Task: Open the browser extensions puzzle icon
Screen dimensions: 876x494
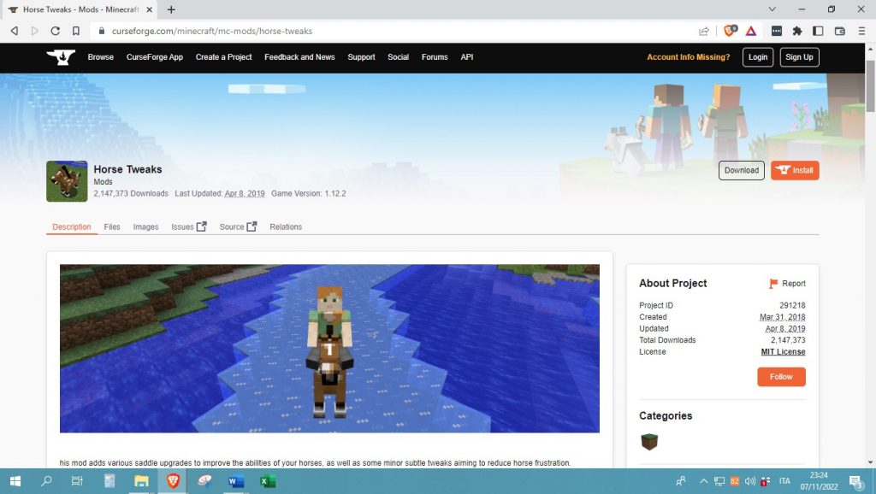Action: 797,31
